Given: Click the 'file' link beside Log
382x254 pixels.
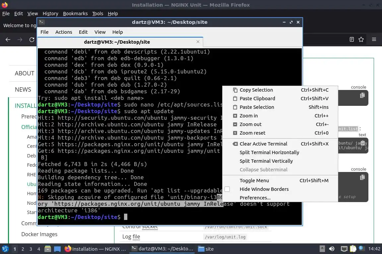Looking at the screenshot, I should click(136, 237).
